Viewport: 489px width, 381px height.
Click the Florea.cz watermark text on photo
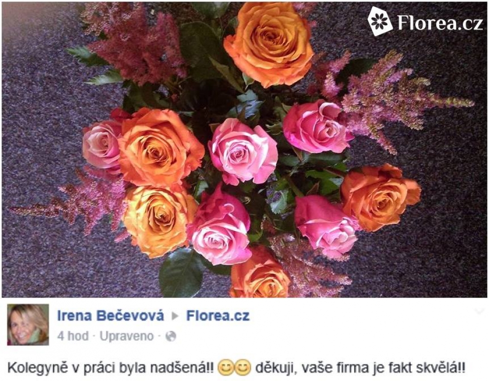click(x=440, y=22)
